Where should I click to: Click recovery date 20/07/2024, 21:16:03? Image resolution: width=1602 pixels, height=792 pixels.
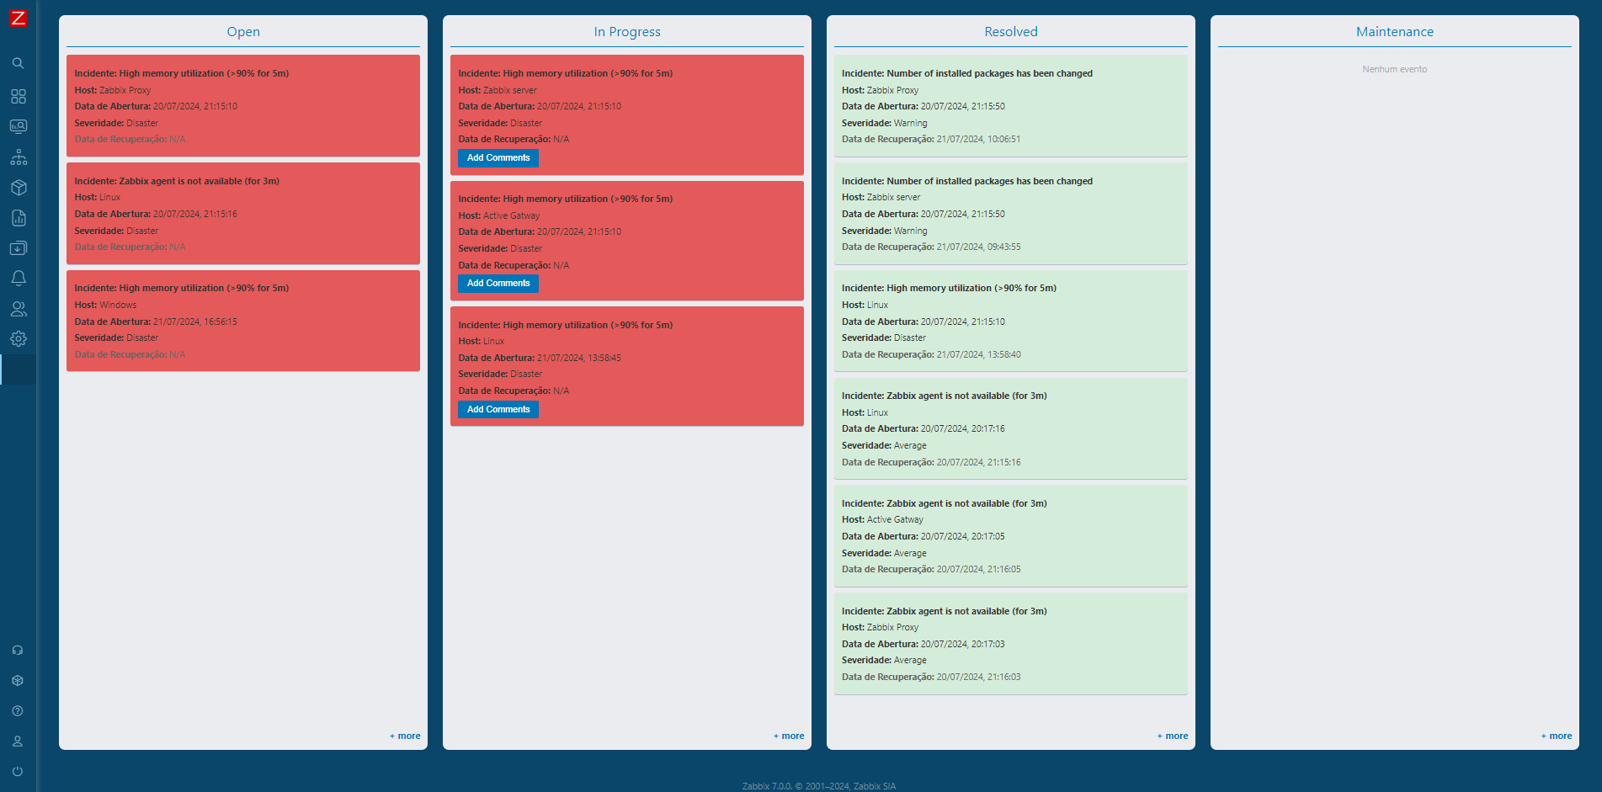[978, 678]
